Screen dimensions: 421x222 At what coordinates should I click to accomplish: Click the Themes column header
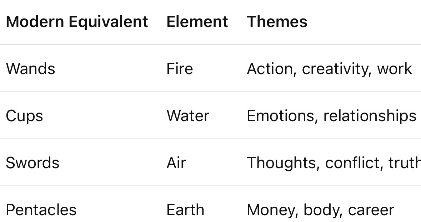(x=277, y=22)
